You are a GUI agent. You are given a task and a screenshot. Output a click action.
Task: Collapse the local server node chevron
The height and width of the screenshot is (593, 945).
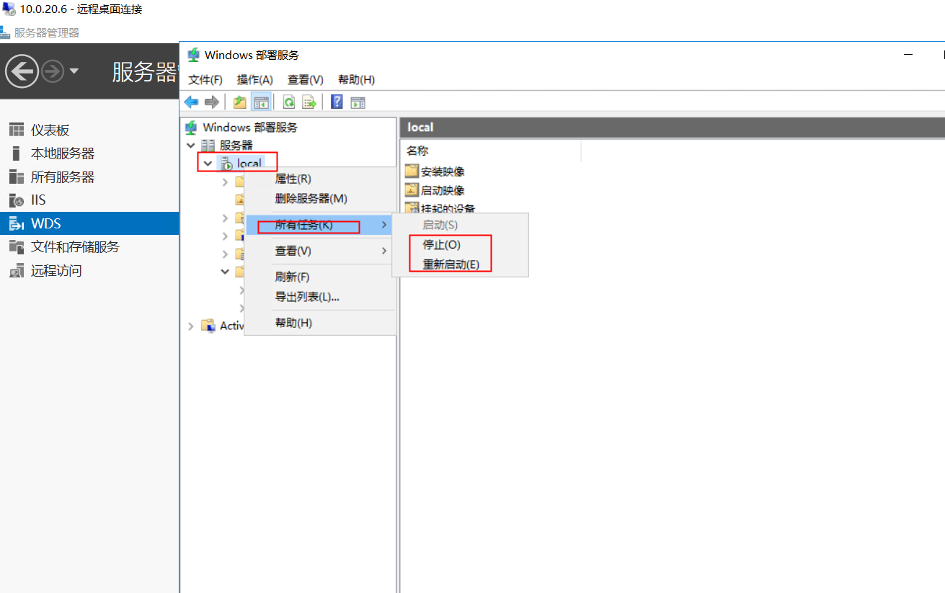208,164
